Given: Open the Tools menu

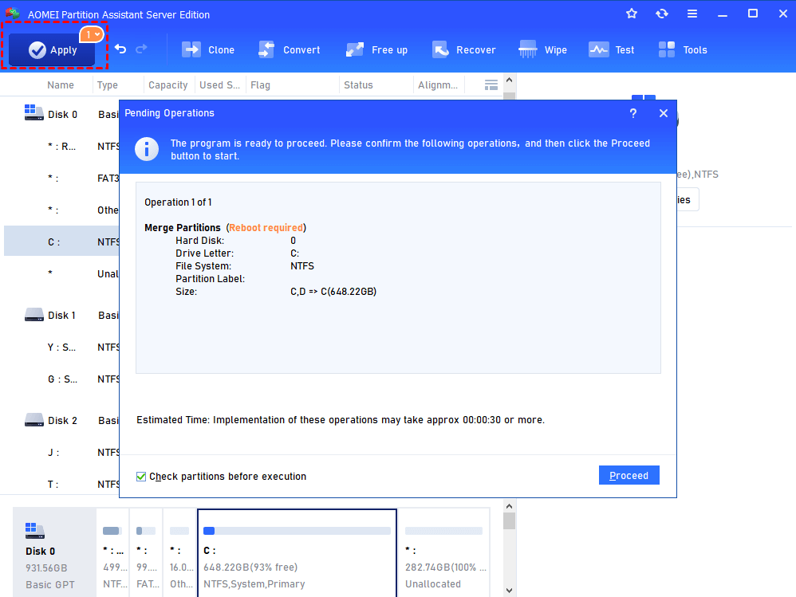Looking at the screenshot, I should point(682,49).
